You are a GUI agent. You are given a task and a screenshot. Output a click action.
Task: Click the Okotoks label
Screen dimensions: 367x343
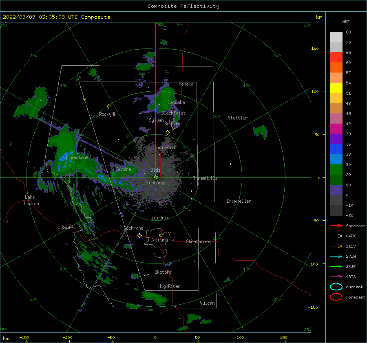pyautogui.click(x=163, y=272)
